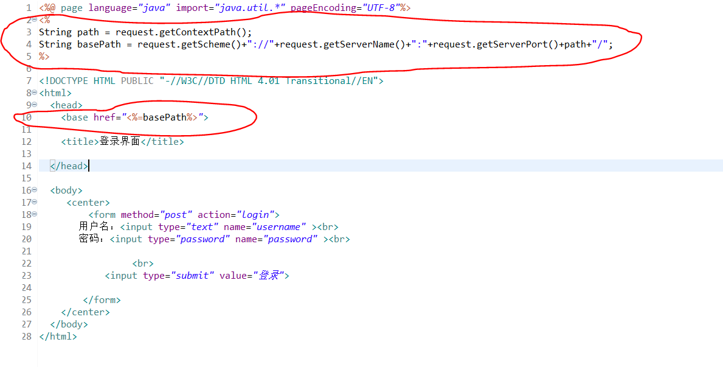
Task: Click basePath inside the base href expression
Action: [x=165, y=117]
